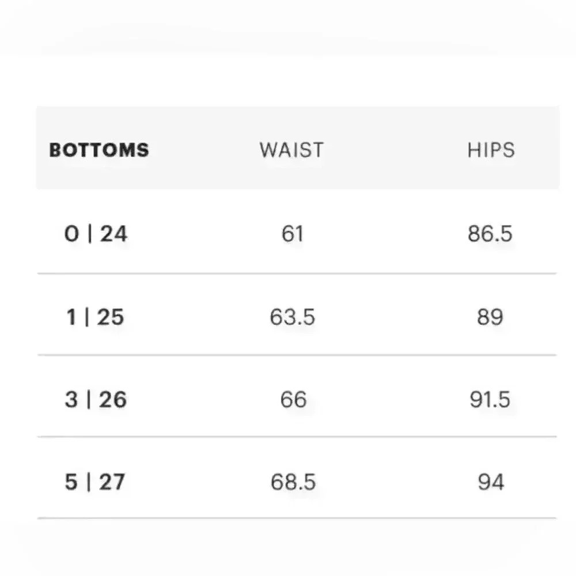Click the BOTTOMS column header
This screenshot has height=576, width=576.
[99, 150]
